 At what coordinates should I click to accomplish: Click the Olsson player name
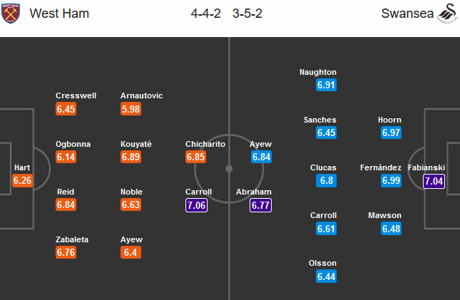tap(323, 263)
